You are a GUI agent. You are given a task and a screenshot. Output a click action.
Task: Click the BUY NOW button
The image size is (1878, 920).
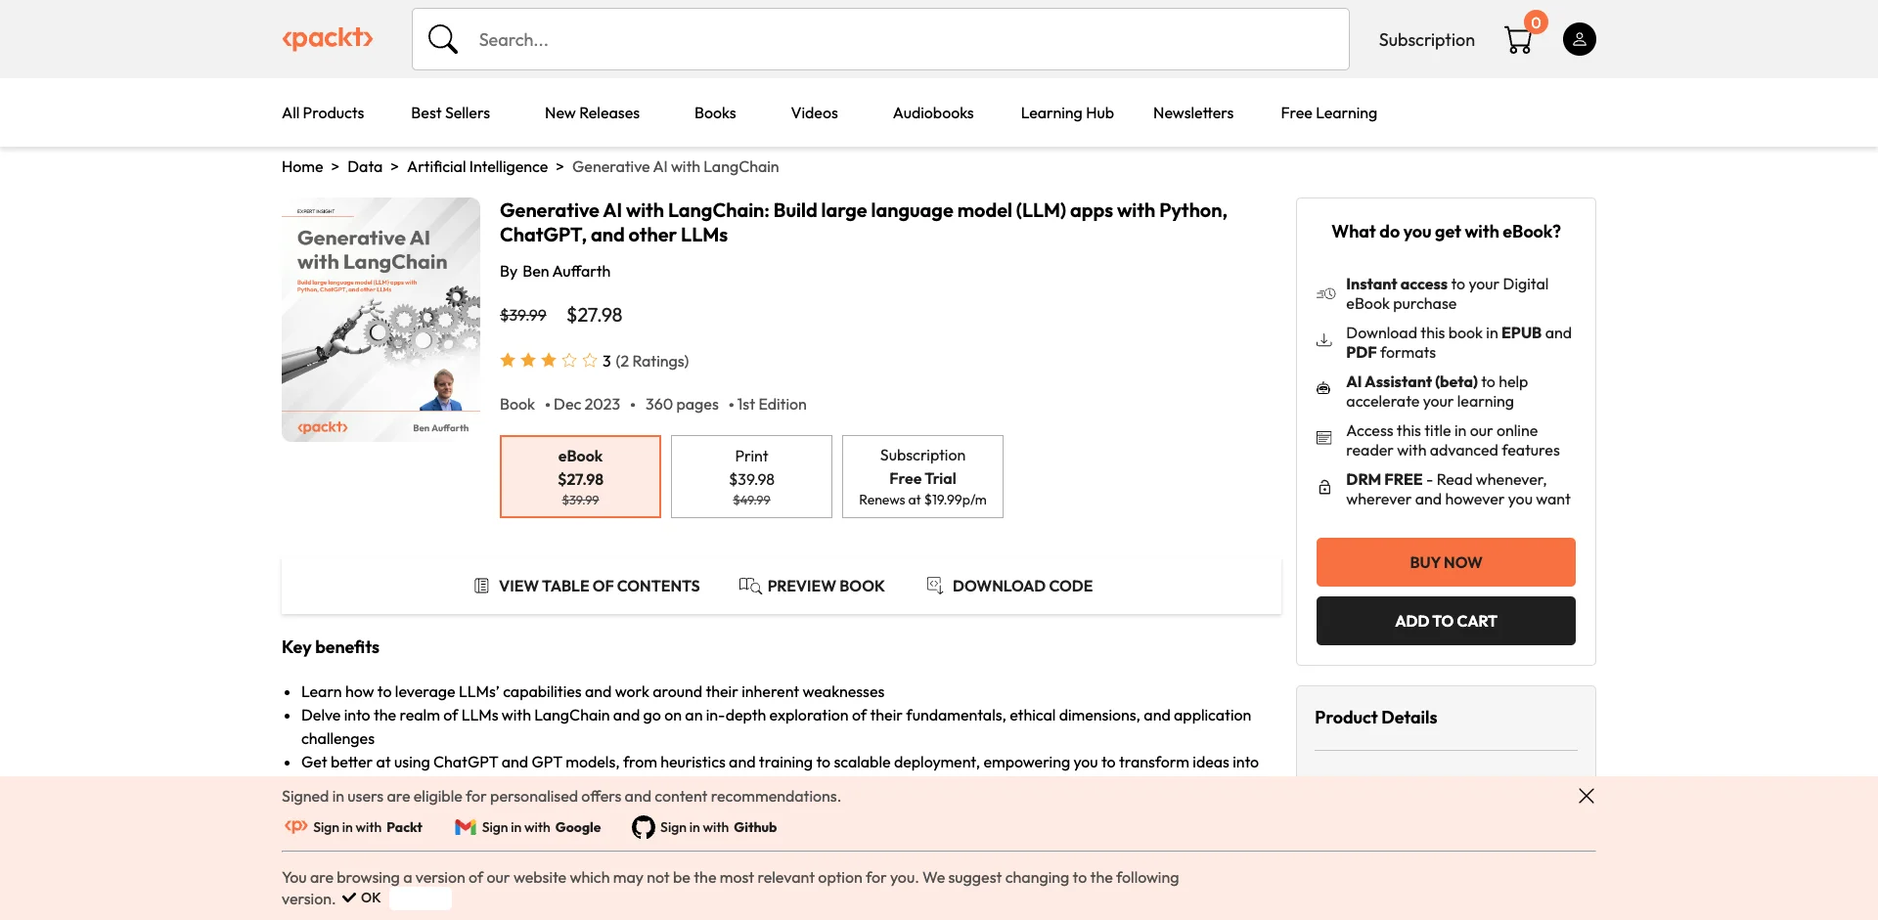(x=1446, y=562)
